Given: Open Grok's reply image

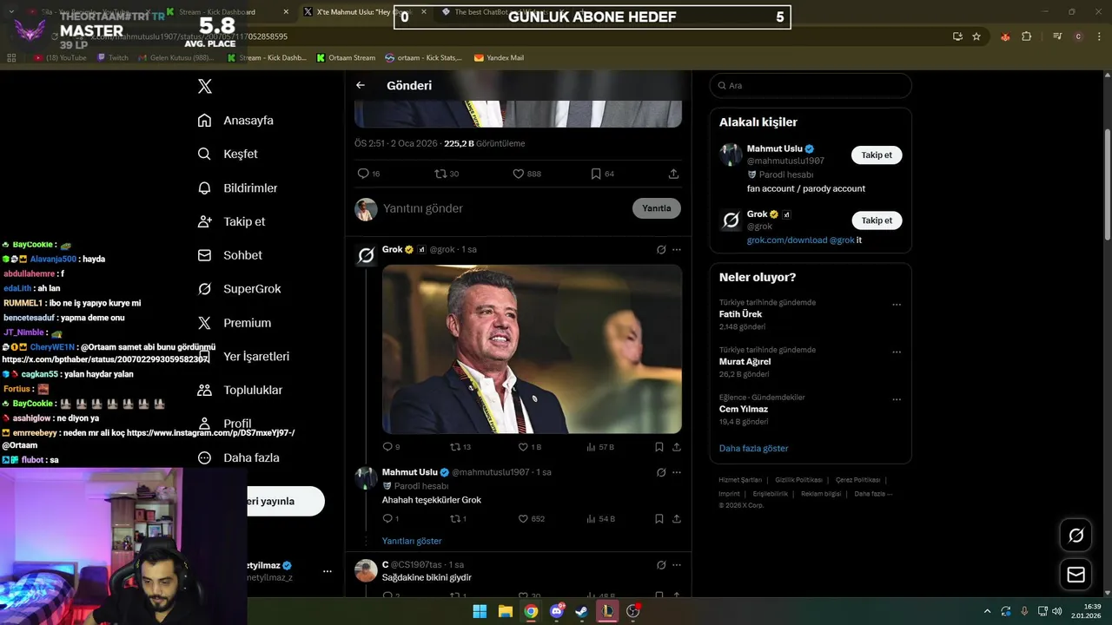Looking at the screenshot, I should 532,349.
